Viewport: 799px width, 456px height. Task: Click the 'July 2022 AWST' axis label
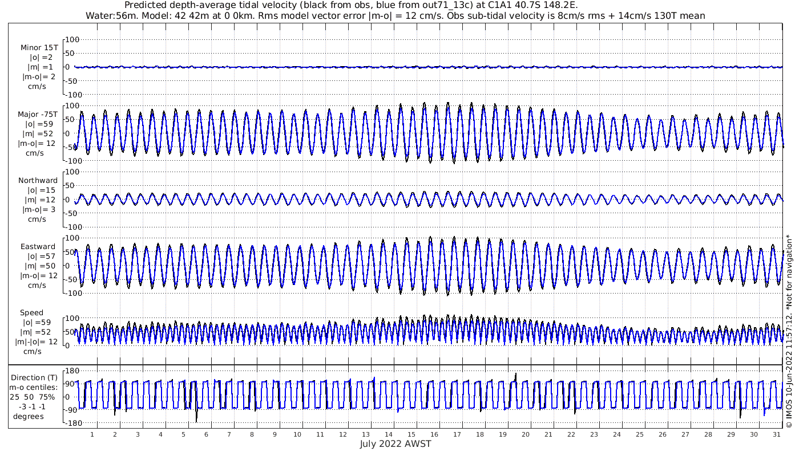tap(395, 444)
